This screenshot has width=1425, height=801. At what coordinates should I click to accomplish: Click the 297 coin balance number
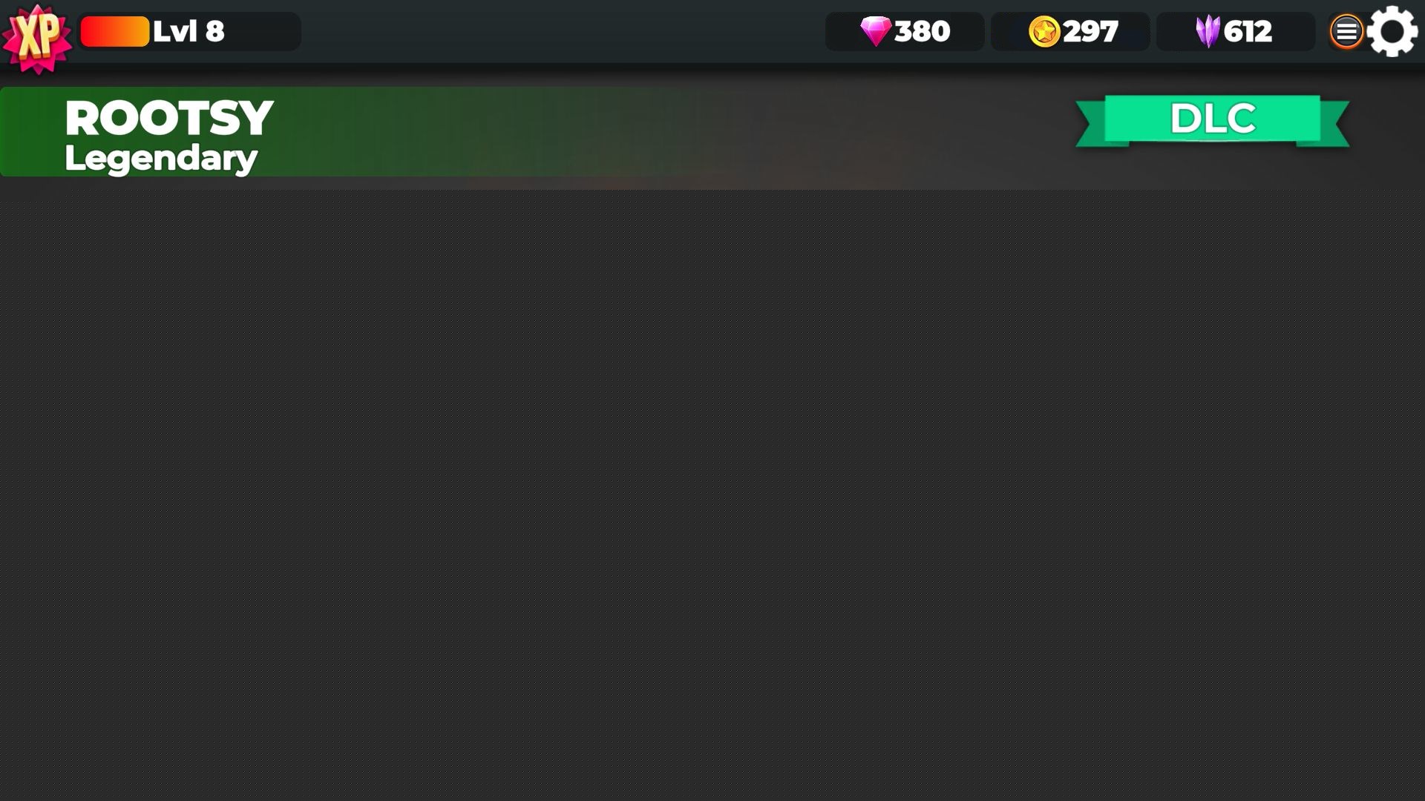click(1090, 31)
